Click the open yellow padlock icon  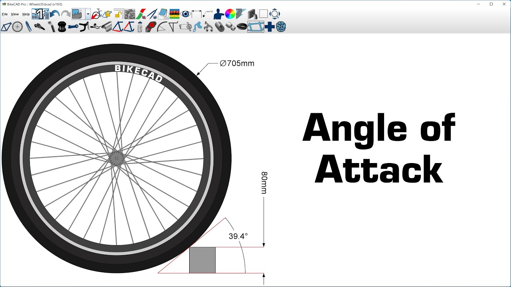point(119,14)
